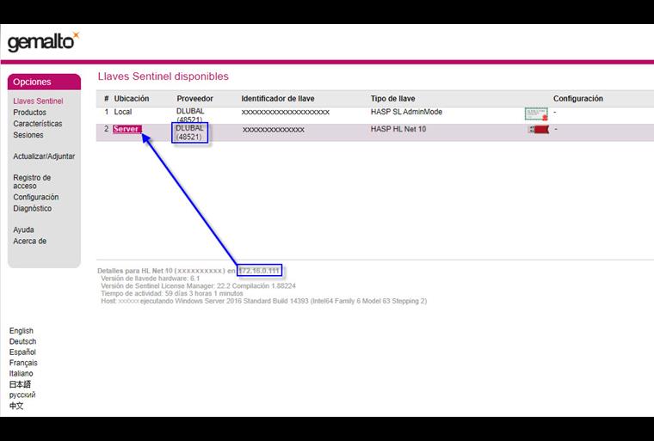This screenshot has width=654, height=441.
Task: Switch language to Italiano
Action: [21, 373]
